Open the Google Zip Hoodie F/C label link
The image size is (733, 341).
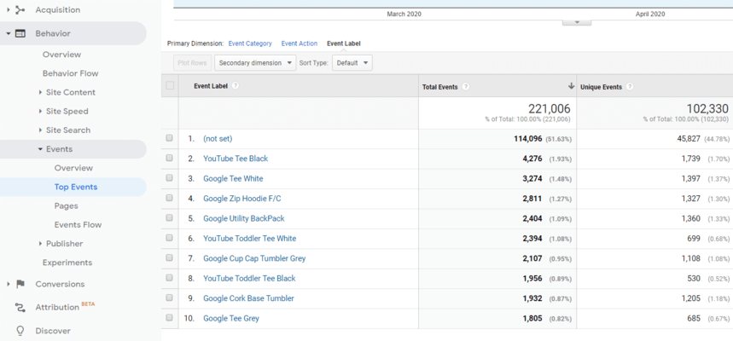(x=241, y=199)
